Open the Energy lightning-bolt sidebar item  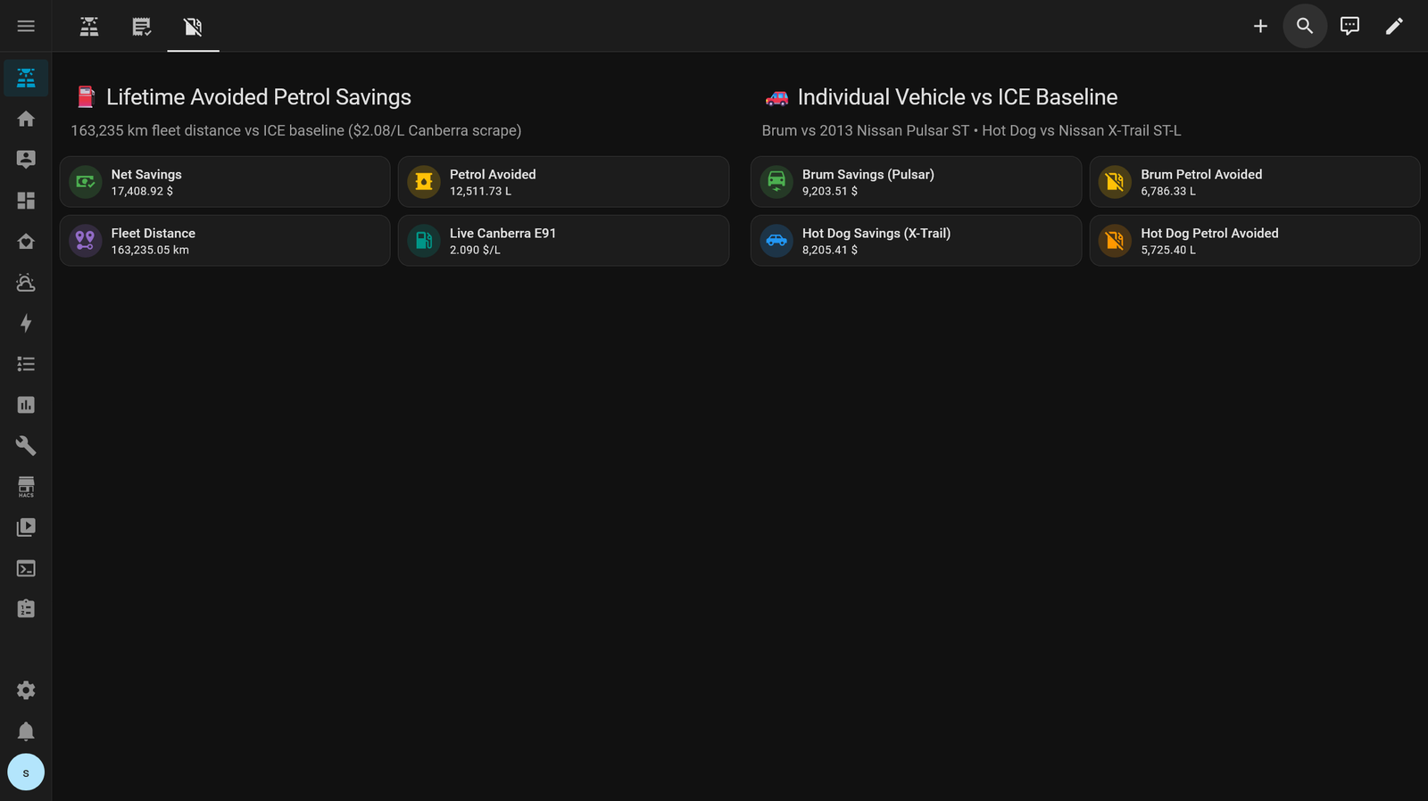pos(26,323)
